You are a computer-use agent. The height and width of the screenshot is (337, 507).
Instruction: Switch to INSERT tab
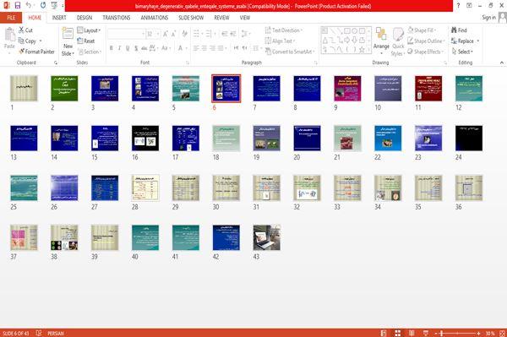[x=59, y=18]
